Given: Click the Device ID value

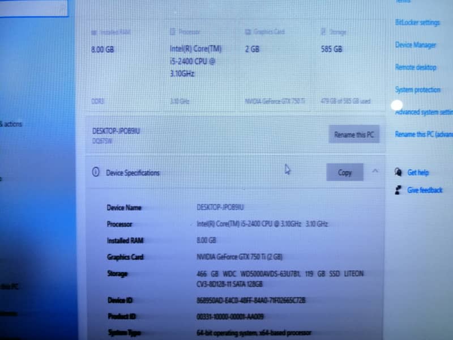Looking at the screenshot, I should [251, 300].
